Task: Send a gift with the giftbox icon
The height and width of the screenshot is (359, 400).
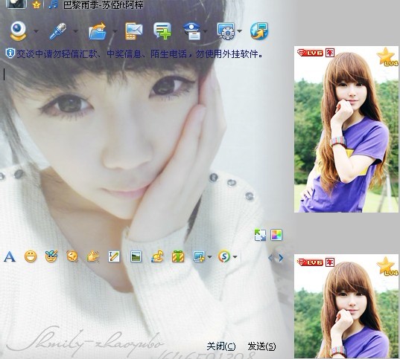Action: pyautogui.click(x=178, y=256)
